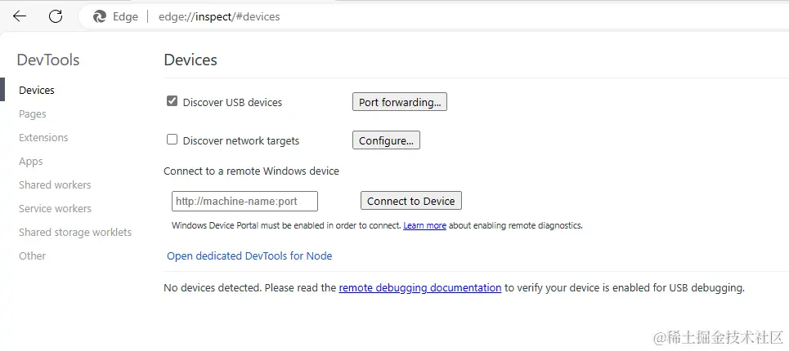
Task: Focus the machine-name:port input field
Action: (244, 202)
